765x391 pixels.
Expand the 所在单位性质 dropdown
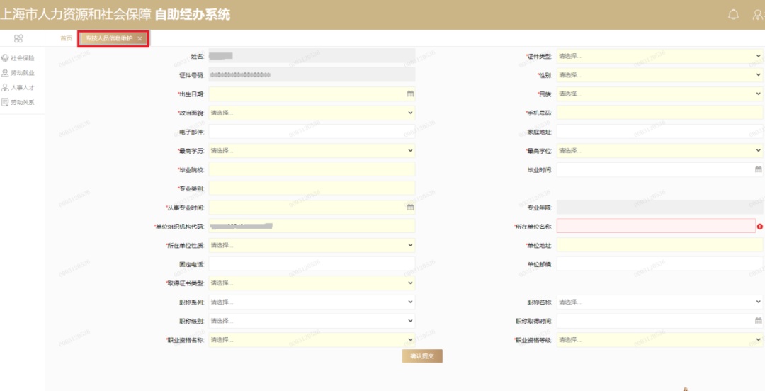tap(312, 245)
